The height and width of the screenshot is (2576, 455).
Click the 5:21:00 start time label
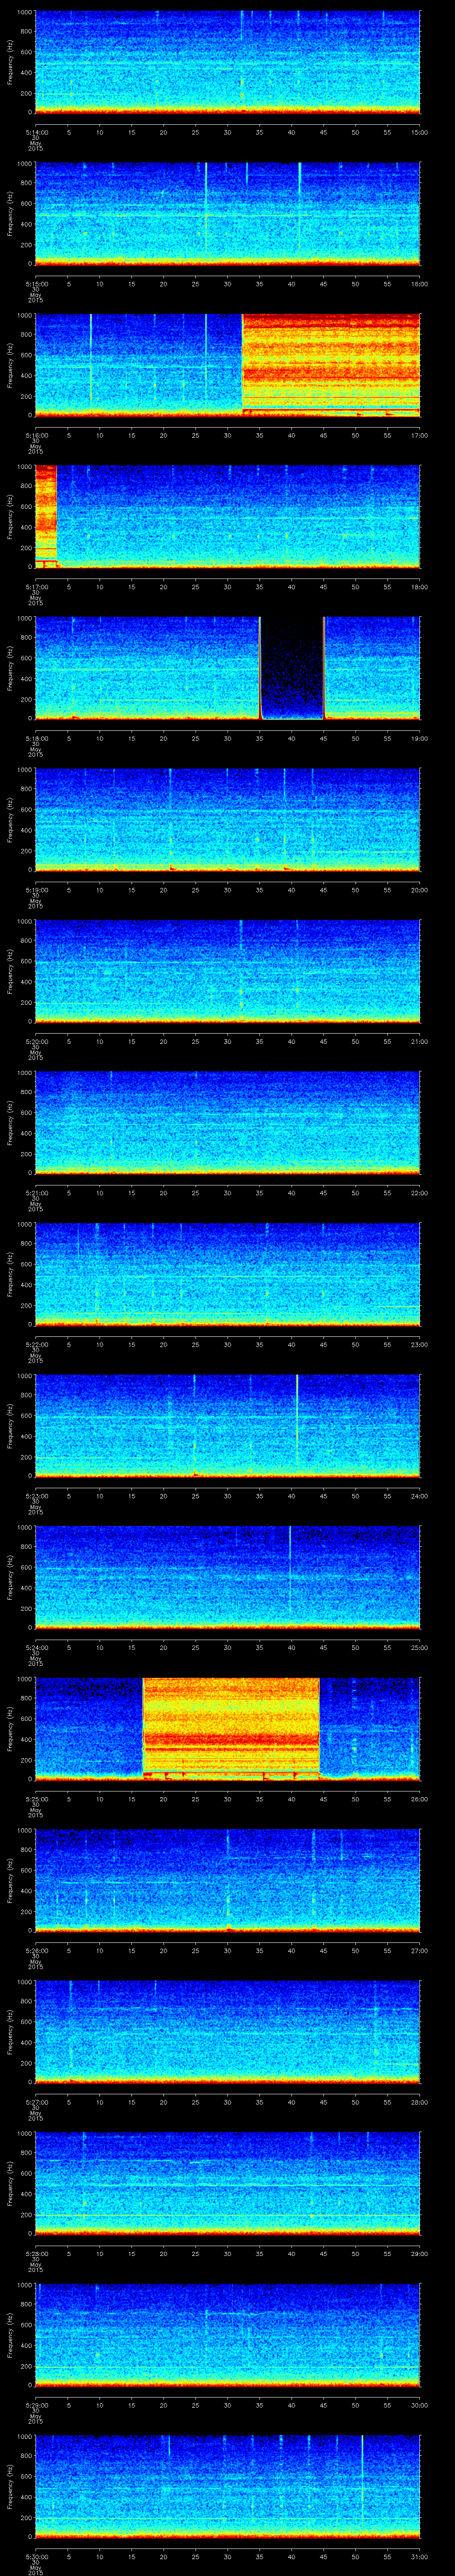coord(36,1193)
